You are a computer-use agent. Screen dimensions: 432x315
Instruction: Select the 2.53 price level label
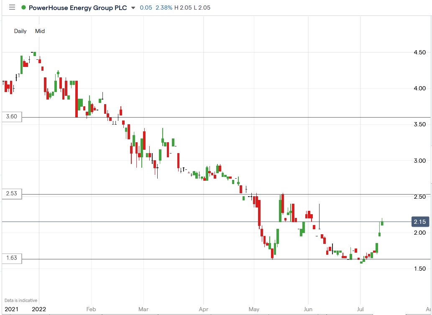pyautogui.click(x=11, y=194)
